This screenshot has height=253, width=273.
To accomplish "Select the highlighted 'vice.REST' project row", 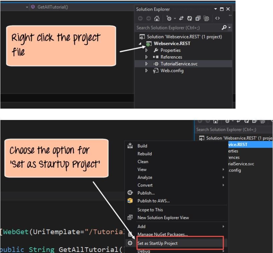I will point(250,144).
